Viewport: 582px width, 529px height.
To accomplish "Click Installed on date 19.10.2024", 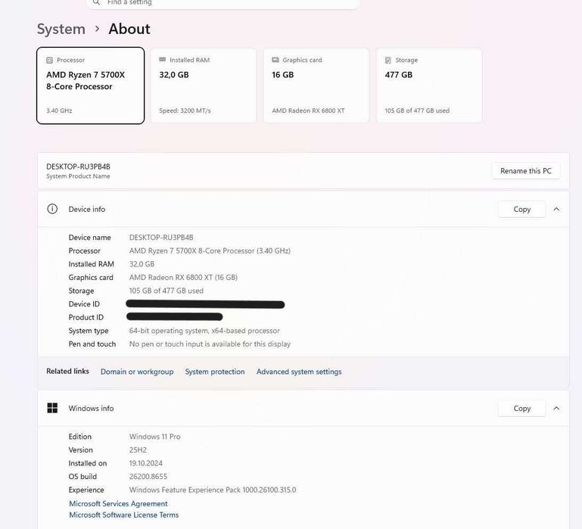I will click(x=146, y=463).
